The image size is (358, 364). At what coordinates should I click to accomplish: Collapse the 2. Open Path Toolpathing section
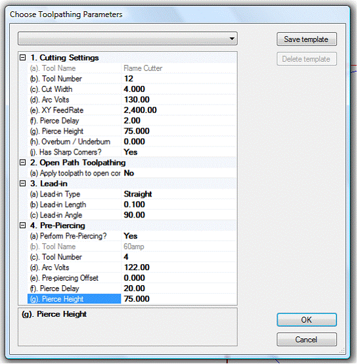[x=22, y=162]
